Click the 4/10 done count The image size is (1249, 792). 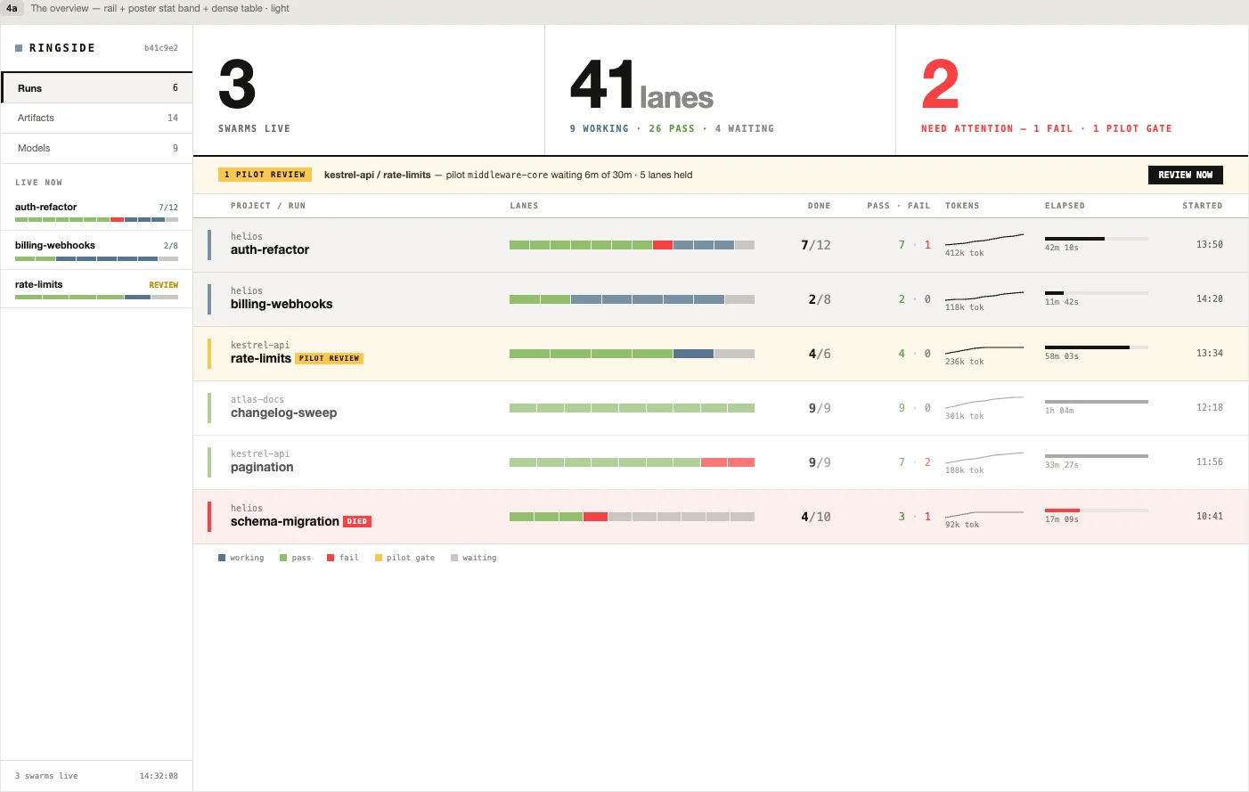(816, 517)
